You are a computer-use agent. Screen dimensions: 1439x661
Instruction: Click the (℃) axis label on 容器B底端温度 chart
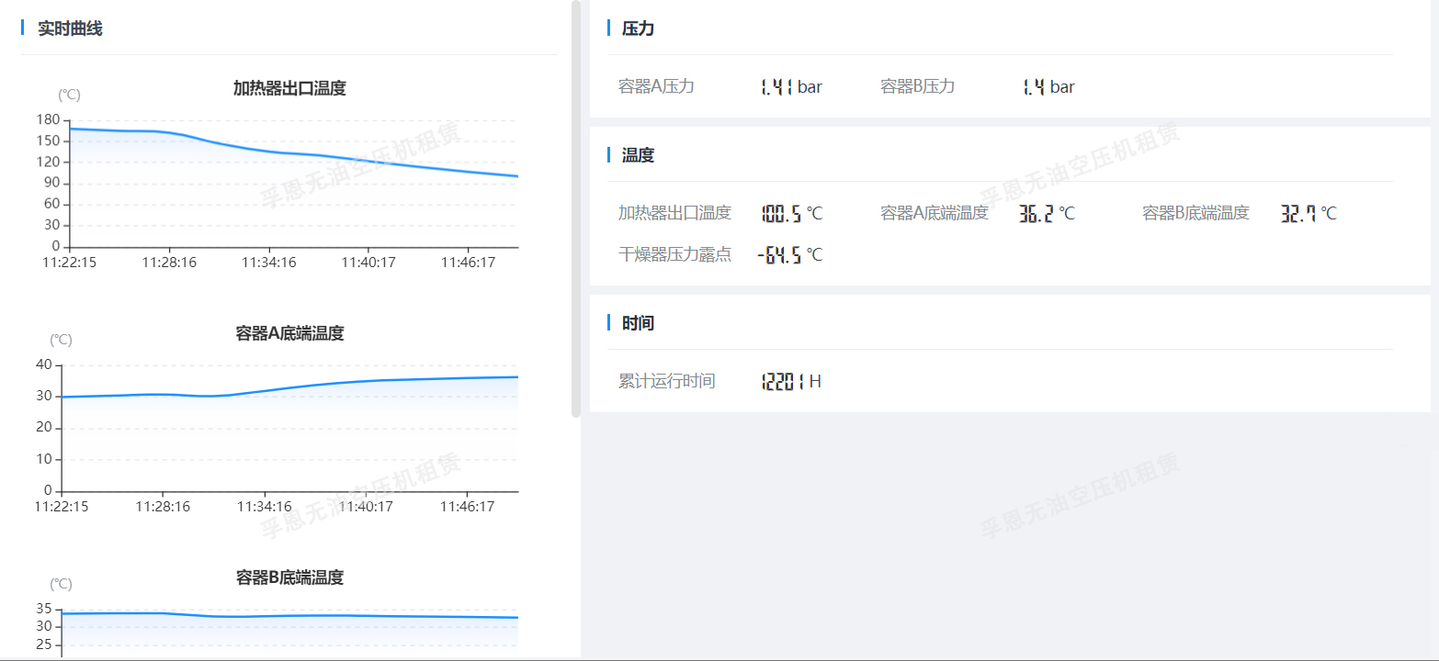tap(61, 582)
